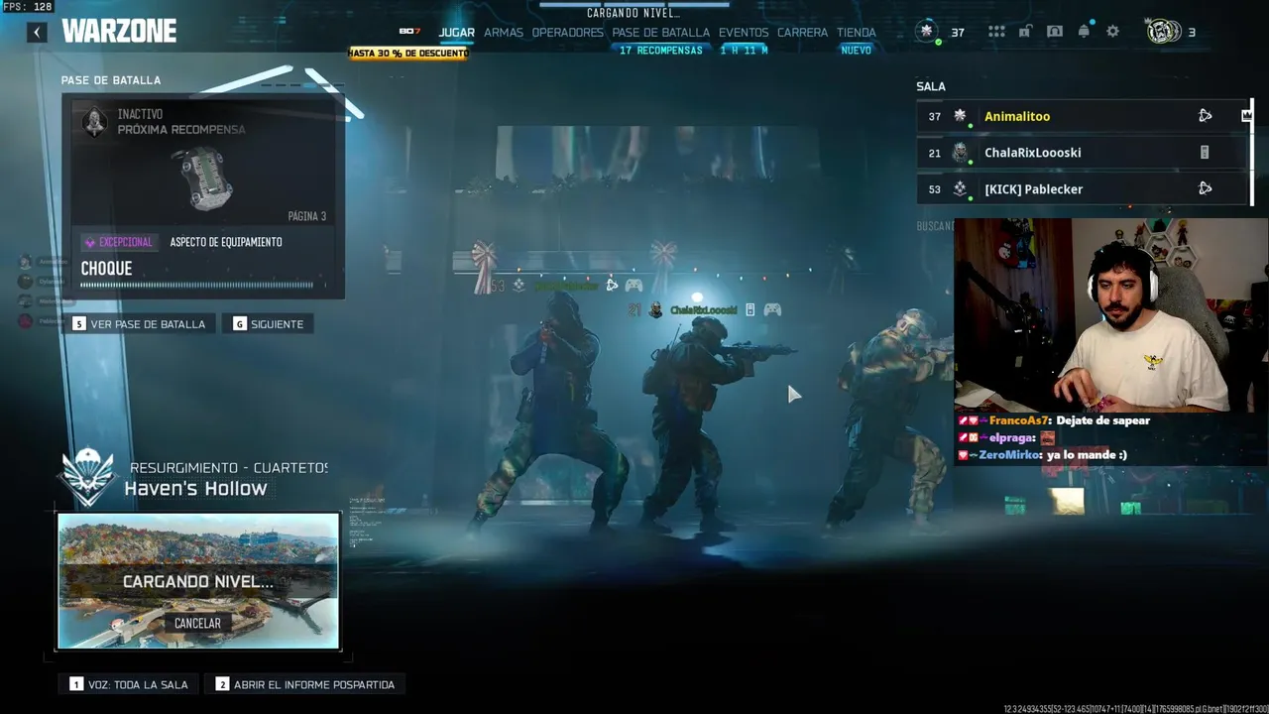Open the Operadores tab

(x=567, y=33)
